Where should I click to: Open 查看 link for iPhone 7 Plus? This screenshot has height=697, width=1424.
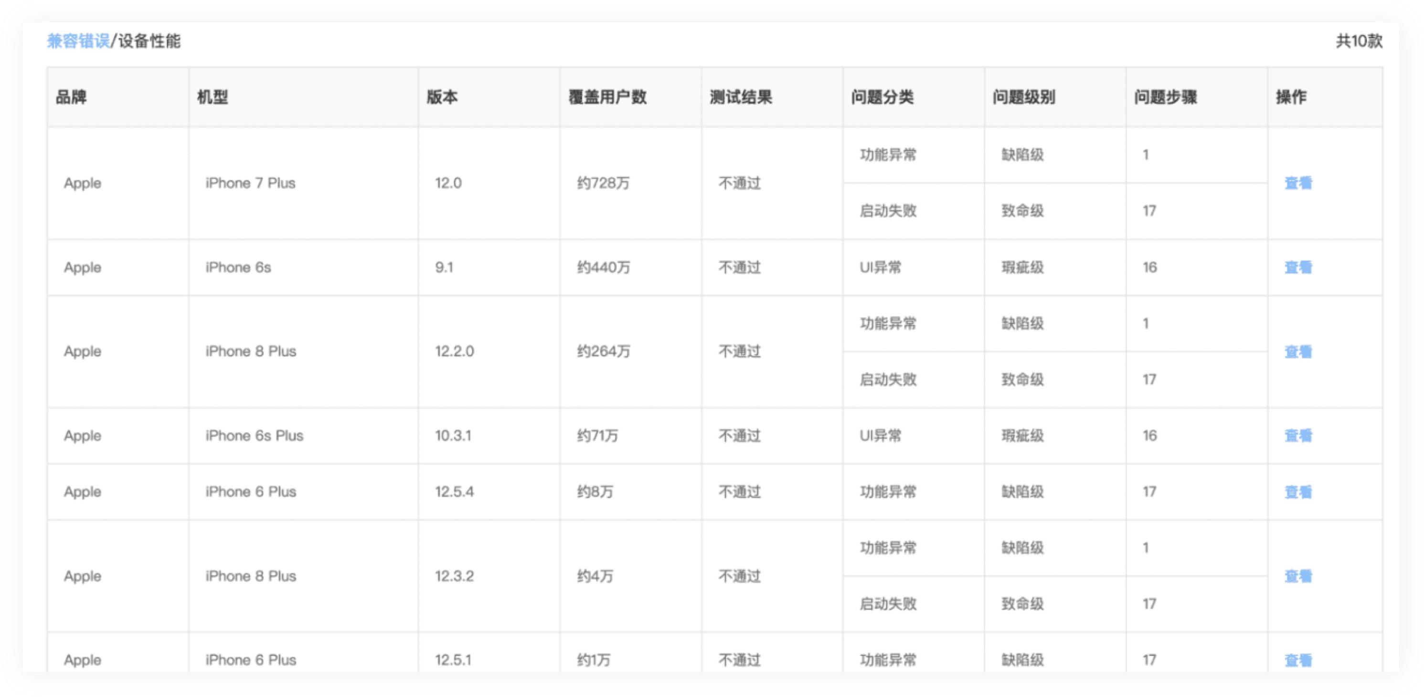point(1297,183)
